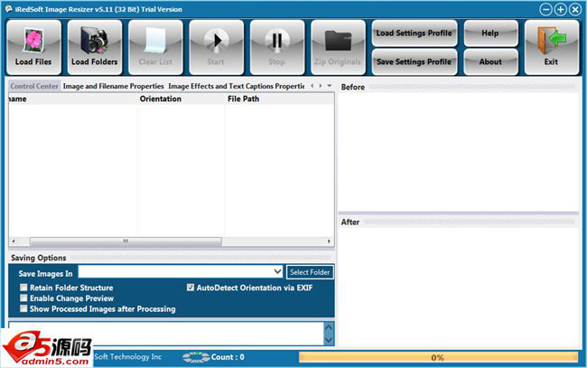
Task: Click the Load Settings Profile button
Action: 415,33
